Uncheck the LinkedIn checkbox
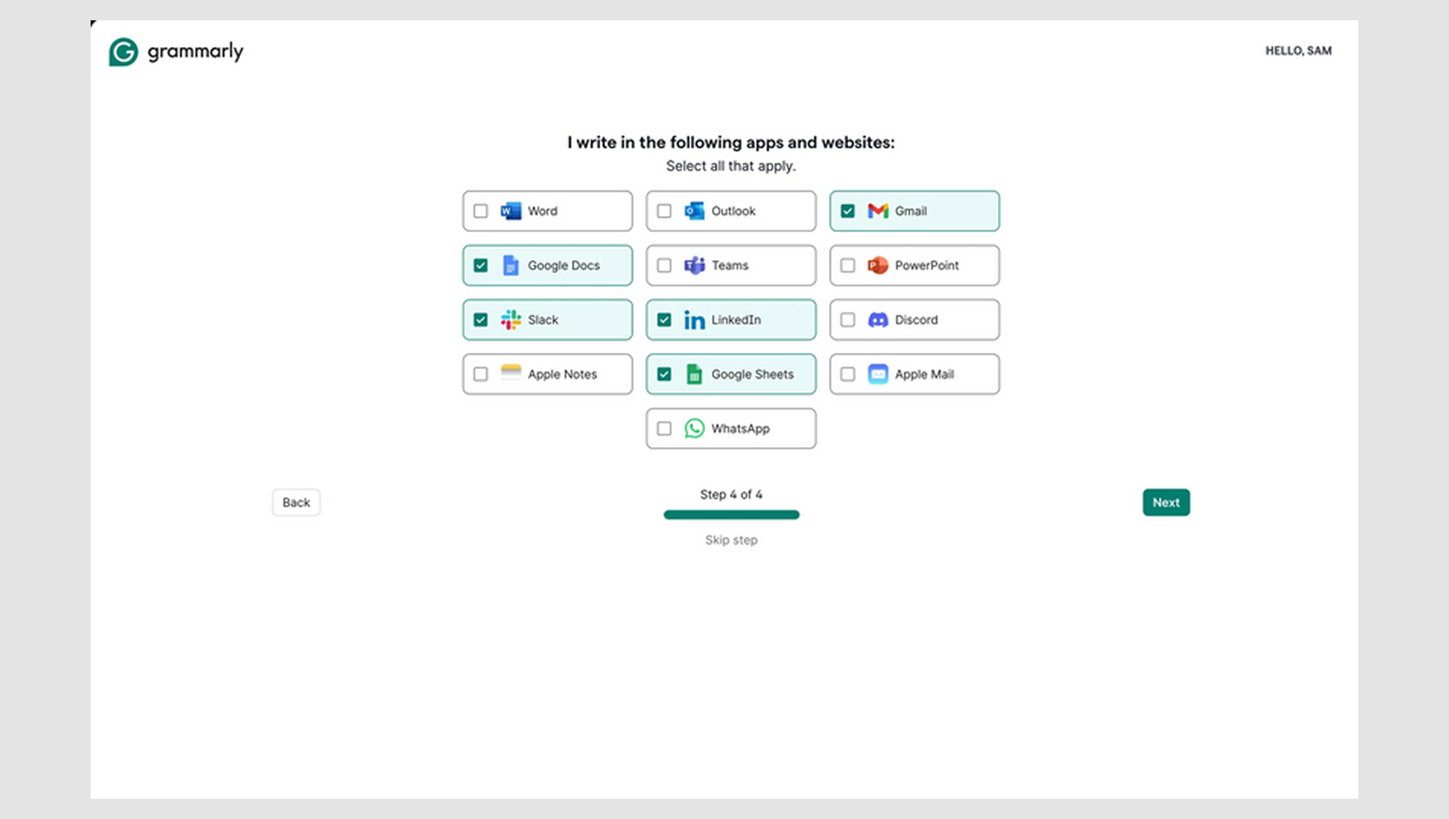The height and width of the screenshot is (819, 1449). (664, 320)
